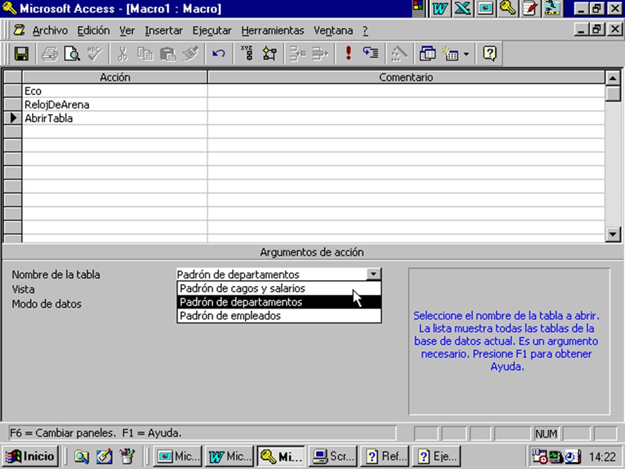Screen dimensions: 625x469
Task: Launch PowerPoint from the Office shortcut bar
Action: (x=485, y=8)
